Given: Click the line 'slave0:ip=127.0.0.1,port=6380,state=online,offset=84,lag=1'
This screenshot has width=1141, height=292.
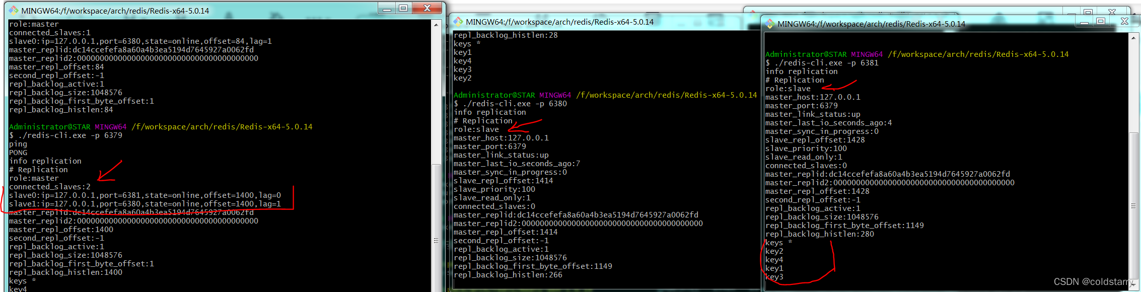Looking at the screenshot, I should click(x=140, y=41).
